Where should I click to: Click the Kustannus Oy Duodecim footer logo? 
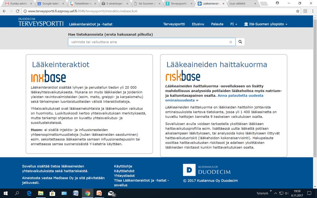(206, 170)
